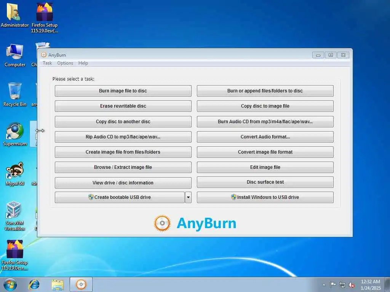Click Create bootable USB drive
The image size is (390, 292).
(120, 197)
